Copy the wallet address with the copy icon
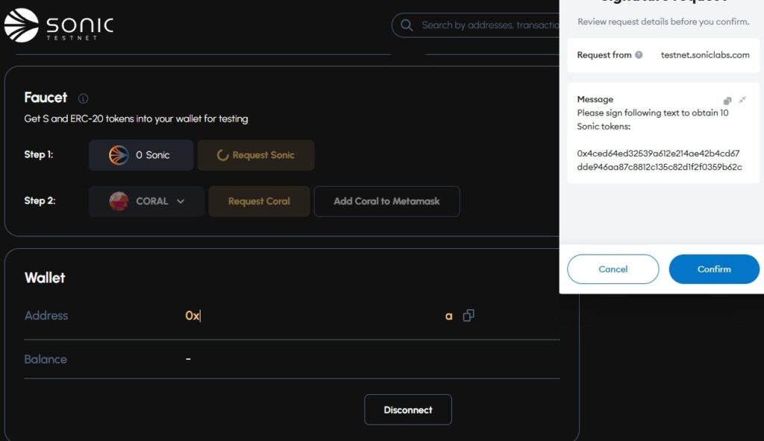 tap(469, 315)
